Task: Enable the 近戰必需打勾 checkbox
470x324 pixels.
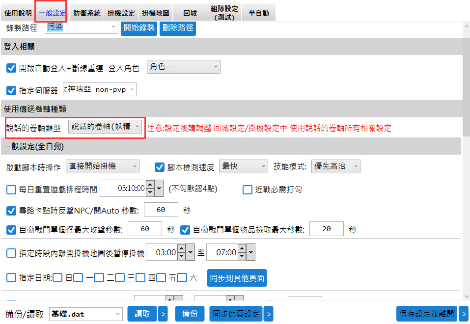Action: click(x=248, y=189)
